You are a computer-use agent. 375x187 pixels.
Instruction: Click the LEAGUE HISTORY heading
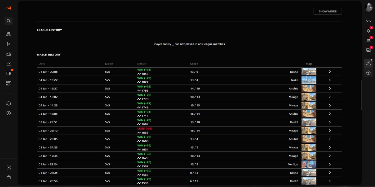point(49,30)
